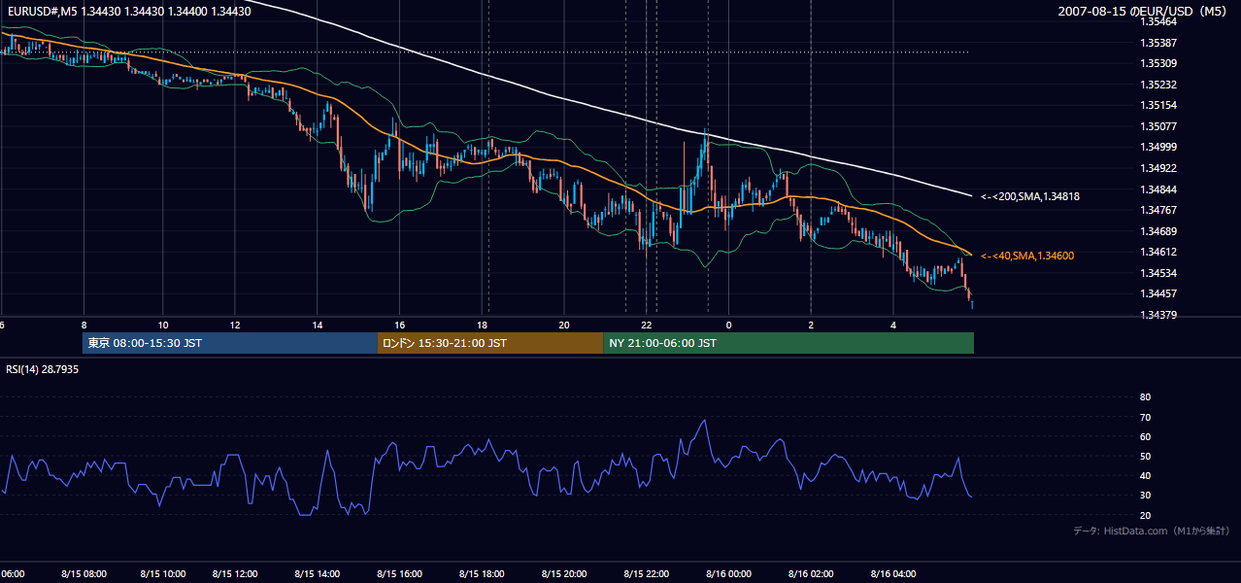Viewport: 1241px width, 583px height.
Task: Click the HistData.com data source credit
Action: point(1151,531)
